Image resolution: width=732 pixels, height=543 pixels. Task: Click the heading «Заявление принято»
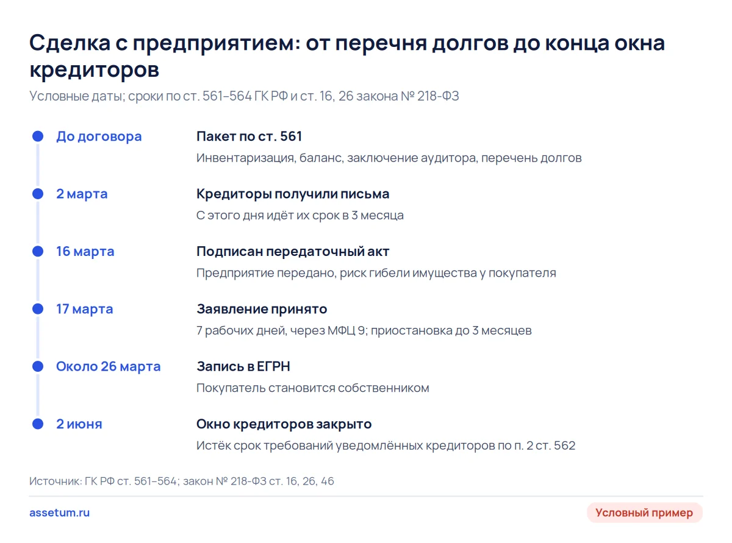(262, 309)
